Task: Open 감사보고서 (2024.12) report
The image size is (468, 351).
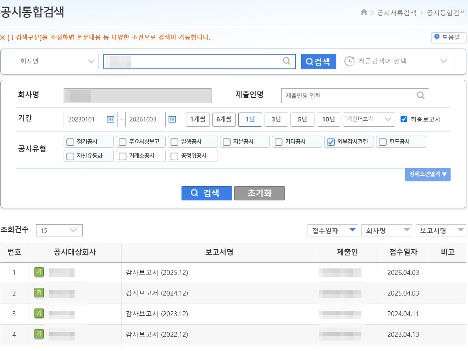Action: tap(157, 293)
